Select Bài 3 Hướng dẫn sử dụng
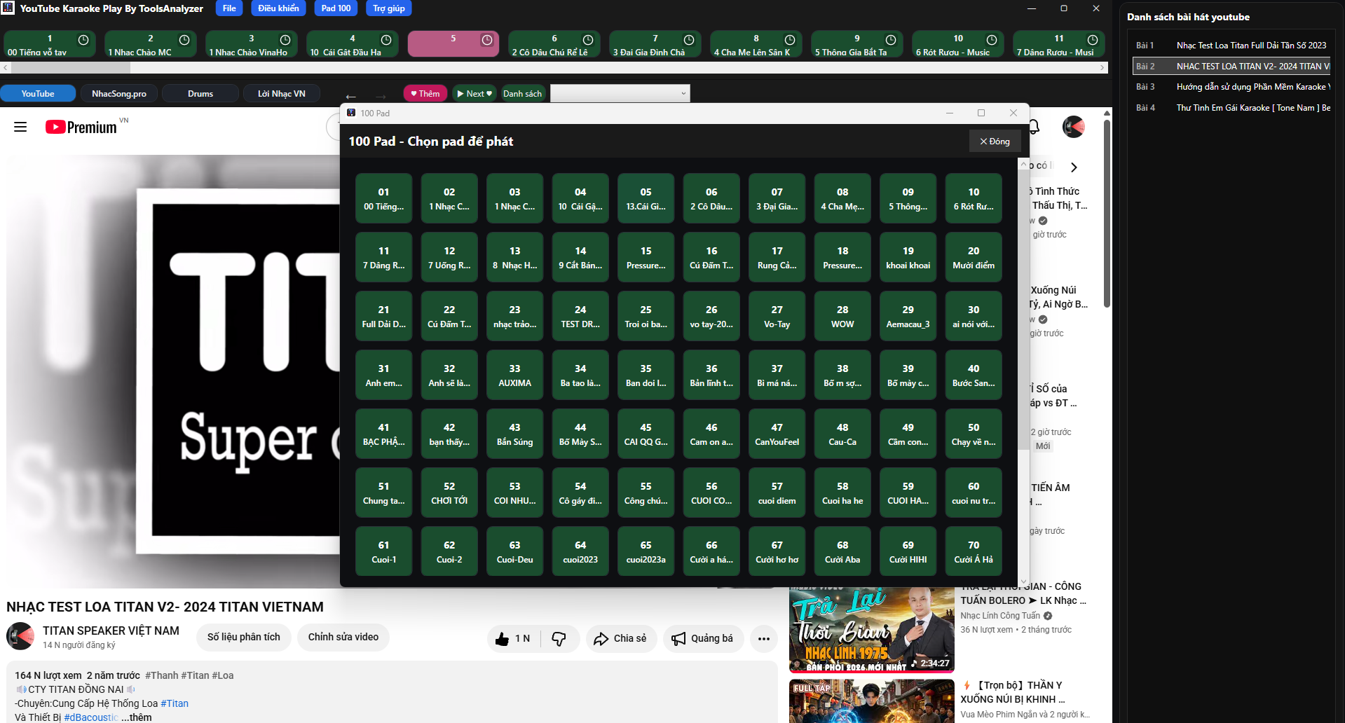The image size is (1345, 723). pos(1231,87)
